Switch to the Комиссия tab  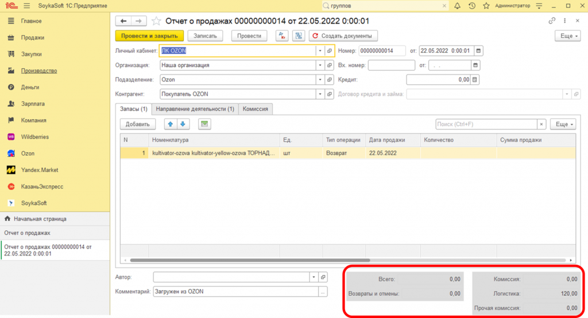[x=255, y=108]
